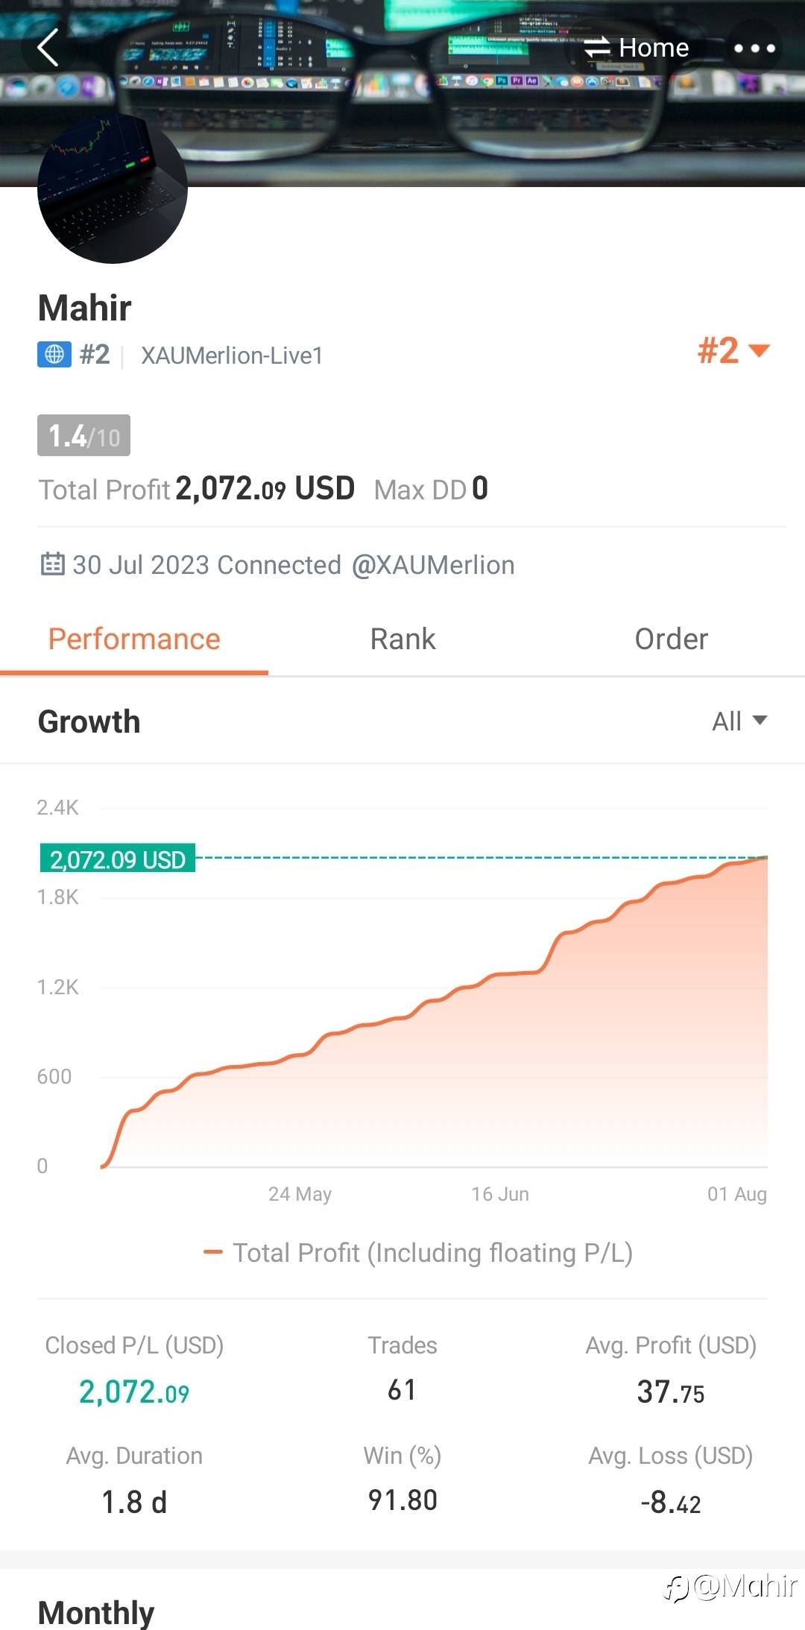The width and height of the screenshot is (805, 1630).
Task: Expand the orange #2 account dropdown
Action: [733, 350]
